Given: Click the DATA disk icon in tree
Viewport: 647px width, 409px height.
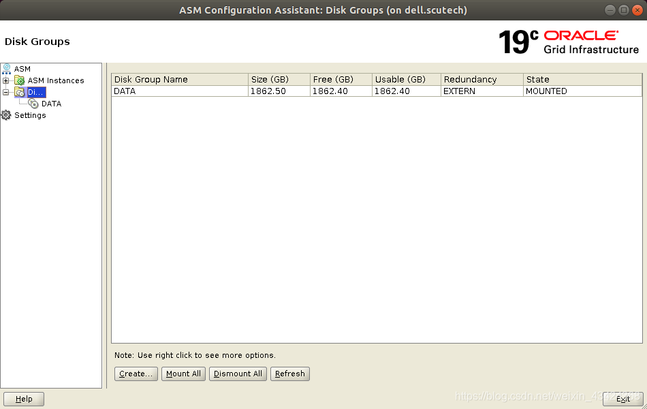Looking at the screenshot, I should click(33, 104).
